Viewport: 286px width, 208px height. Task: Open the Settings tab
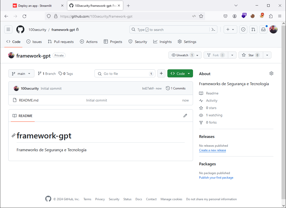point(187,42)
